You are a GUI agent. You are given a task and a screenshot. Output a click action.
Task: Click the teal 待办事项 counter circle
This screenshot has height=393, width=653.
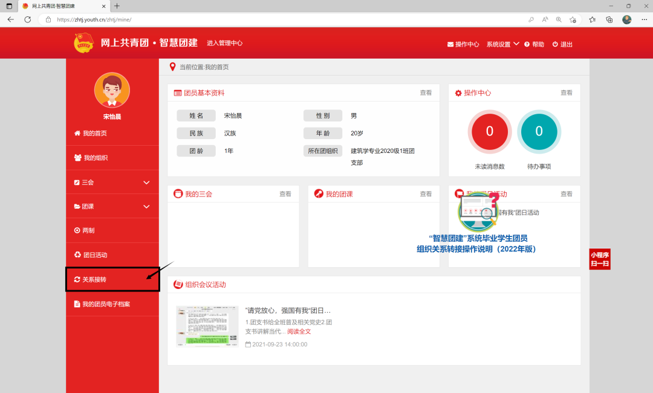(x=539, y=132)
